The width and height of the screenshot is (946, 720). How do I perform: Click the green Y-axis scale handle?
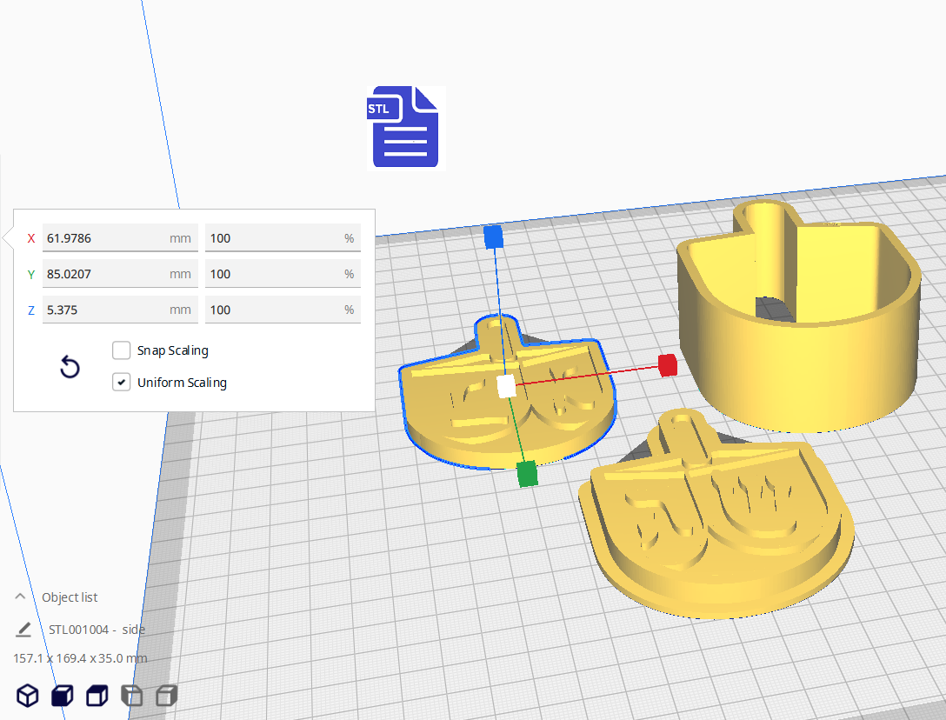click(x=526, y=474)
